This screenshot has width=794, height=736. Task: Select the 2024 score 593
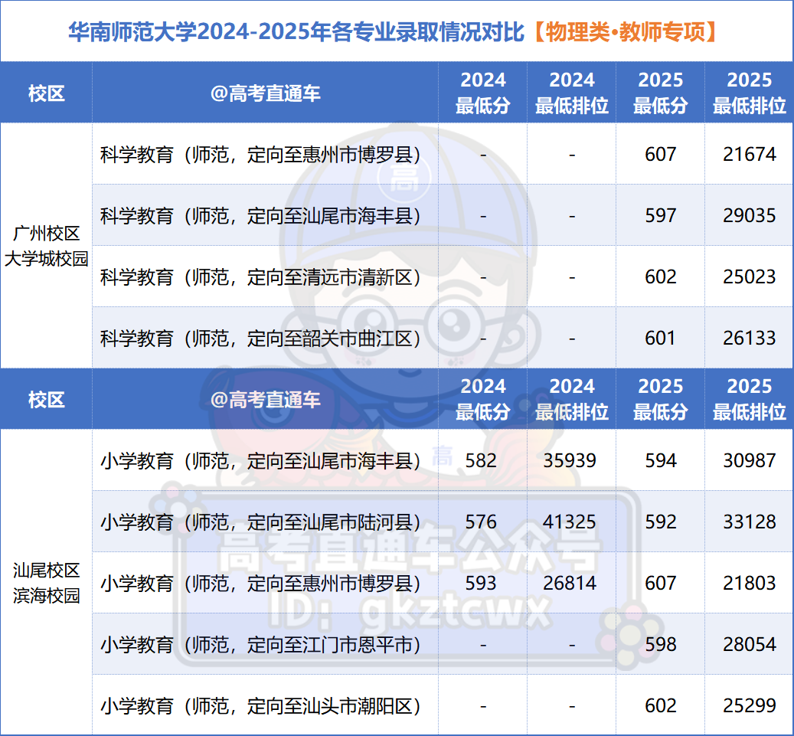(x=481, y=583)
